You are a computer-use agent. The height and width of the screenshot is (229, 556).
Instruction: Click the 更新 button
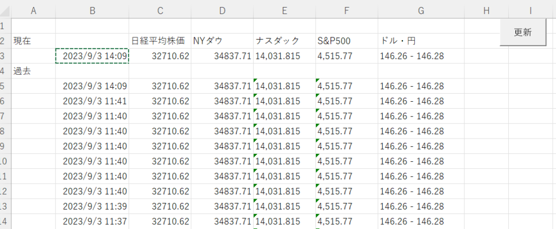pyautogui.click(x=522, y=32)
